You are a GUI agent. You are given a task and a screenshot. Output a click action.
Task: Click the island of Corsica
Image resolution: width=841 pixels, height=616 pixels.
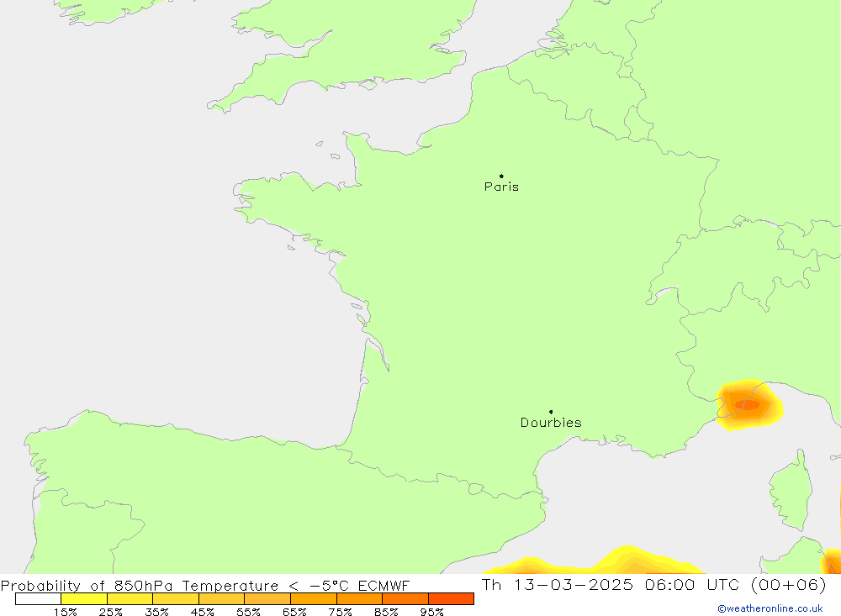click(791, 491)
